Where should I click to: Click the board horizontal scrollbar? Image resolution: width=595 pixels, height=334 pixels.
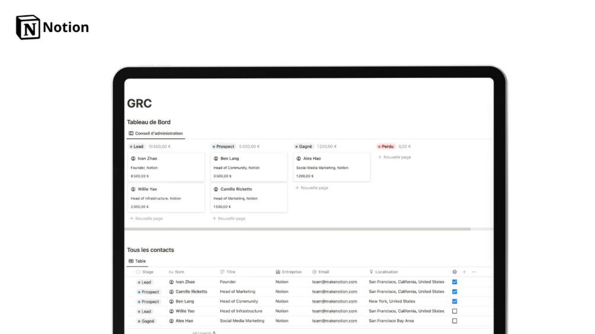click(297, 229)
